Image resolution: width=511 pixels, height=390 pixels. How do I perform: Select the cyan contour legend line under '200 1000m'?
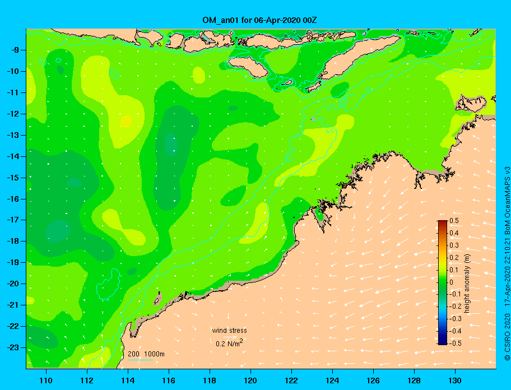tap(140, 360)
